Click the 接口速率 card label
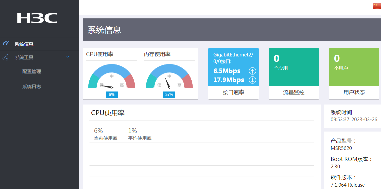The image size is (381, 189). 233,92
